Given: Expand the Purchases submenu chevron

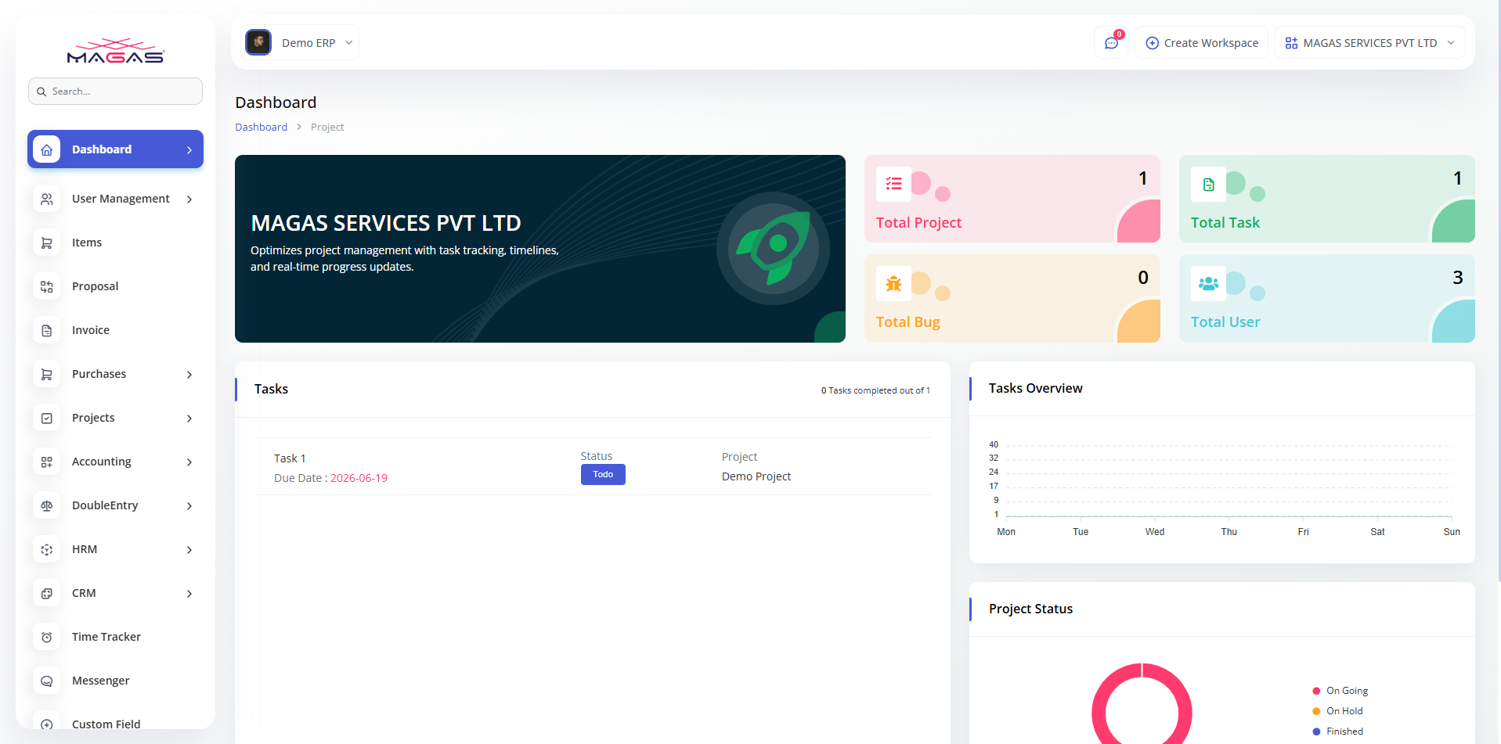Looking at the screenshot, I should click(x=189, y=375).
